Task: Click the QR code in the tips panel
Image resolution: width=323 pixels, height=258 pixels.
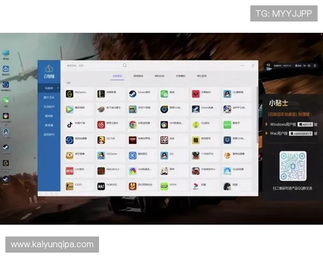Action: click(293, 166)
